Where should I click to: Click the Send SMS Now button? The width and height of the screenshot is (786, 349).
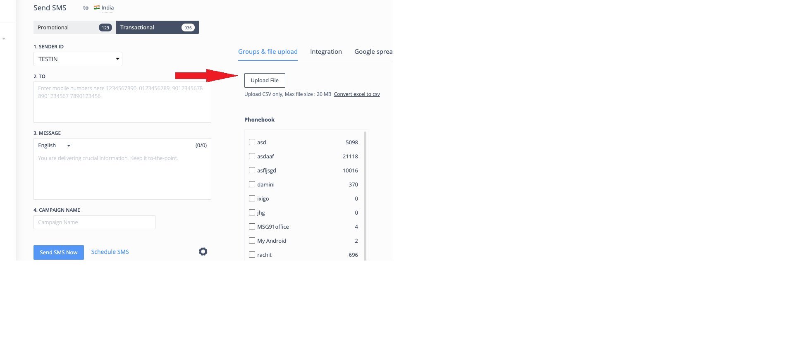tap(59, 252)
